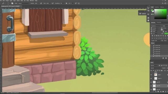
Task: Hide Layer 49 with its eye icon
Action: (x=151, y=86)
